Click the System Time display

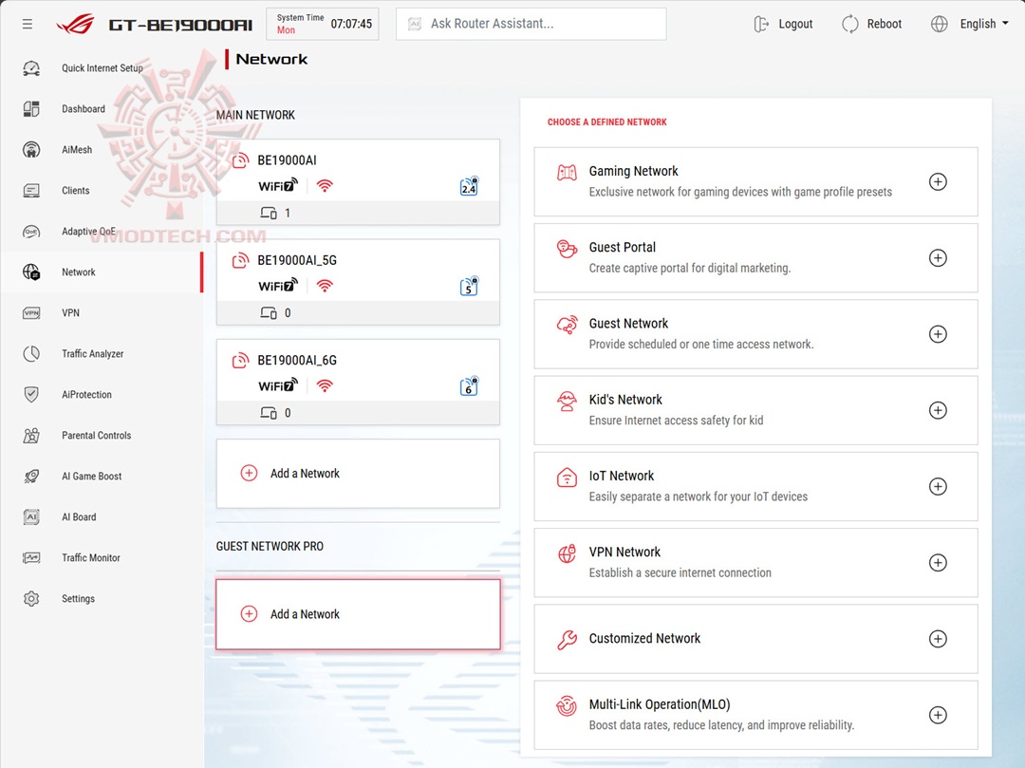tap(323, 24)
